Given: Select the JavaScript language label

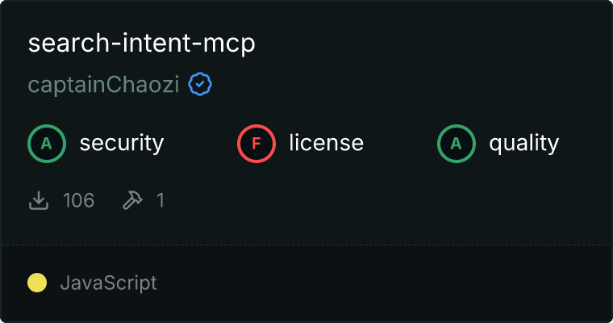Looking at the screenshot, I should (x=109, y=283).
